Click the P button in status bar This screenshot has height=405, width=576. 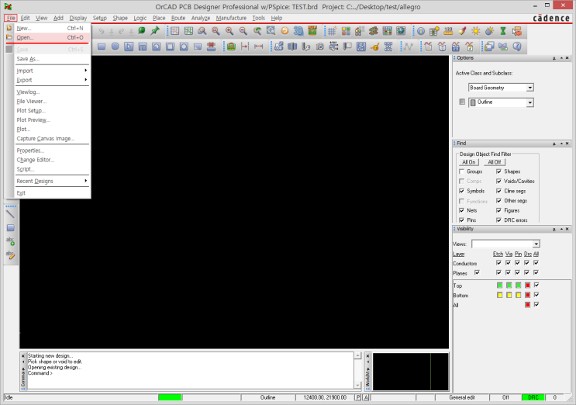point(358,397)
